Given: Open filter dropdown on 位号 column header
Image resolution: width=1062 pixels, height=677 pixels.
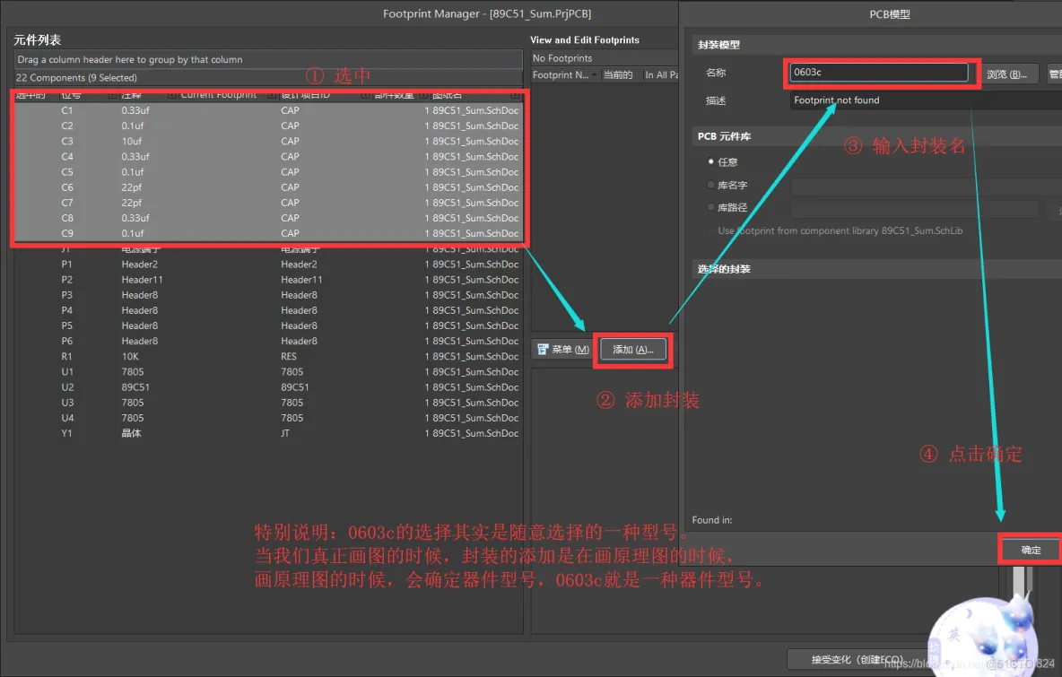Looking at the screenshot, I should click(x=113, y=95).
